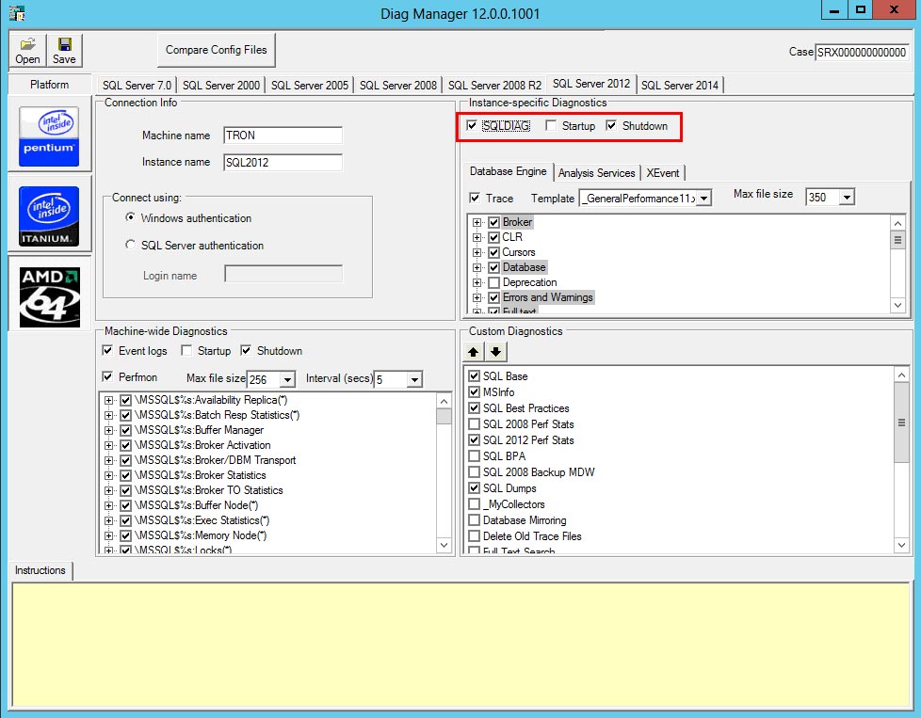The height and width of the screenshot is (718, 921).
Task: Select the SQL Best Practices list item
Action: point(525,408)
